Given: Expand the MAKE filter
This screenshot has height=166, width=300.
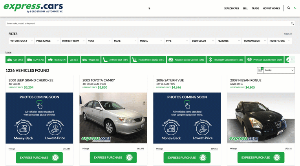Looking at the screenshot, I should [x=125, y=41].
